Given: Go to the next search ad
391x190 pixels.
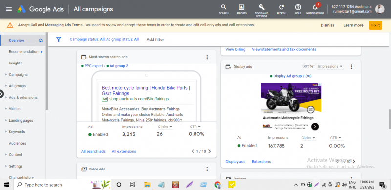Looking at the screenshot, I should pos(210,151).
